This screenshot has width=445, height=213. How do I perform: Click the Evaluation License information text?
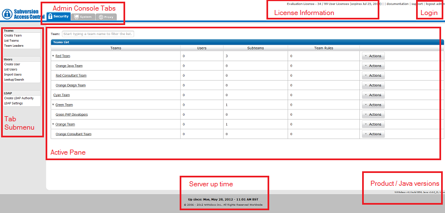pyautogui.click(x=334, y=4)
